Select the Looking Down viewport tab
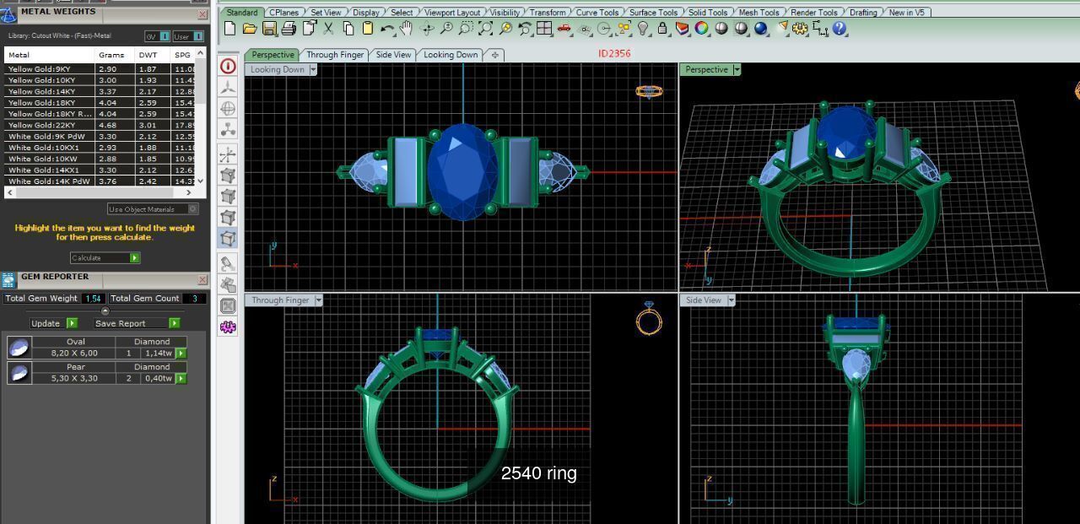 451,55
